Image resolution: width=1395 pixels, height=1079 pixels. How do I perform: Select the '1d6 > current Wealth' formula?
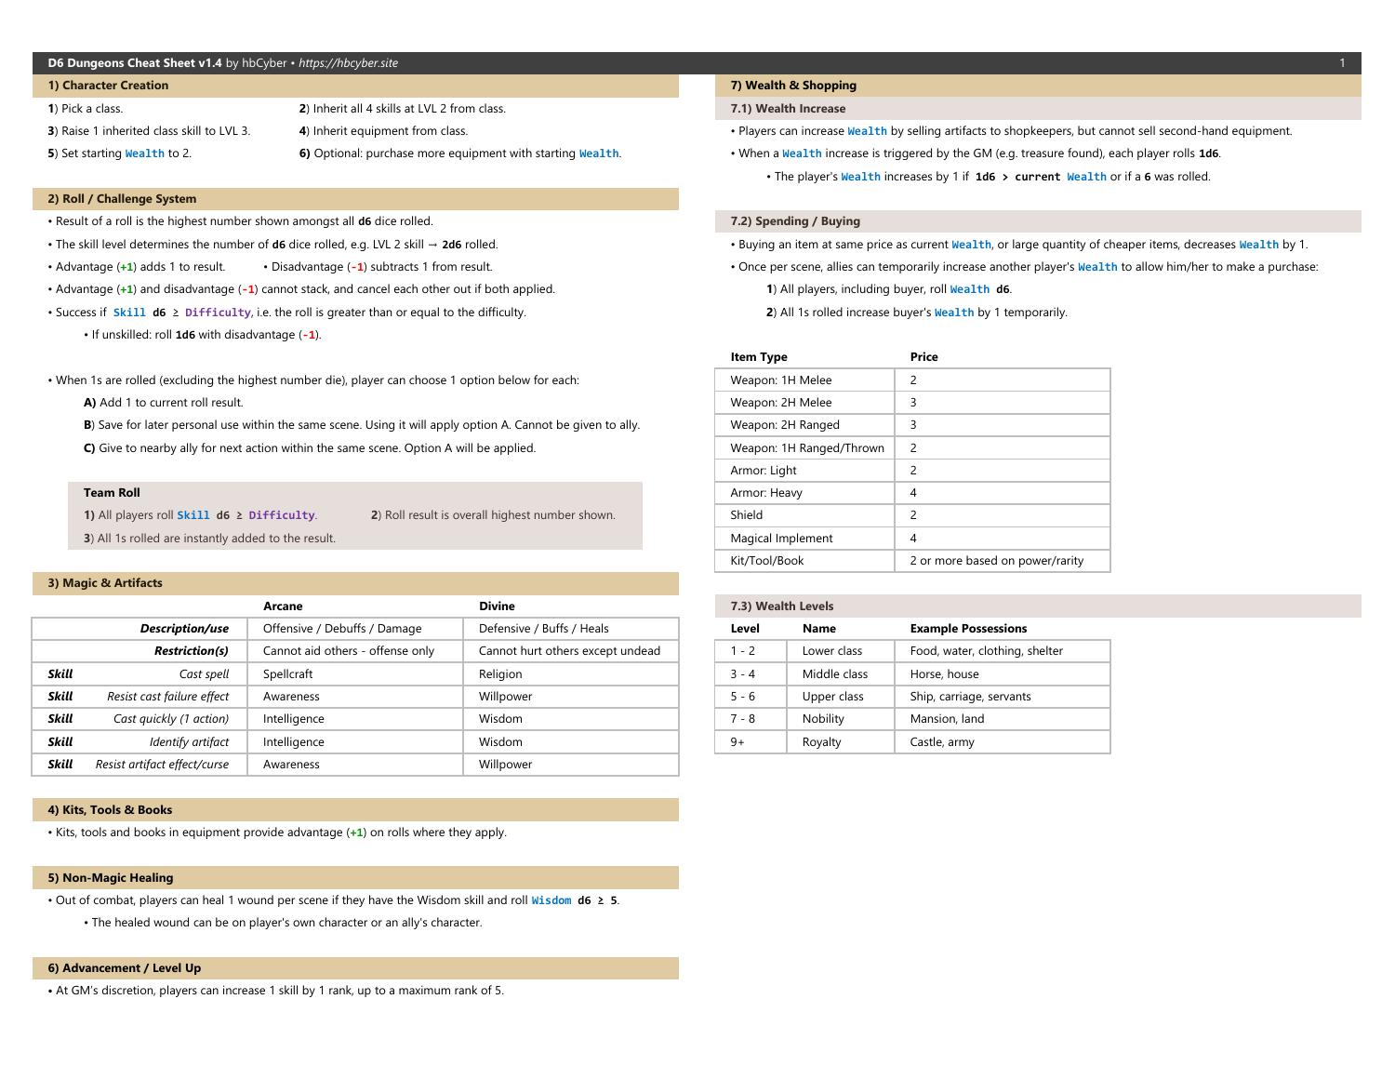point(1040,177)
